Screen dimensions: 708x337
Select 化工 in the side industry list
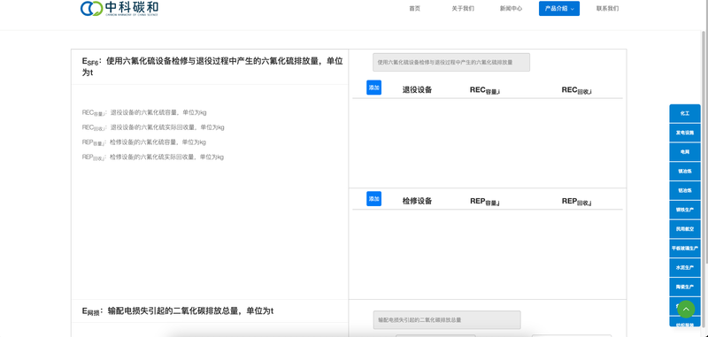[685, 114]
